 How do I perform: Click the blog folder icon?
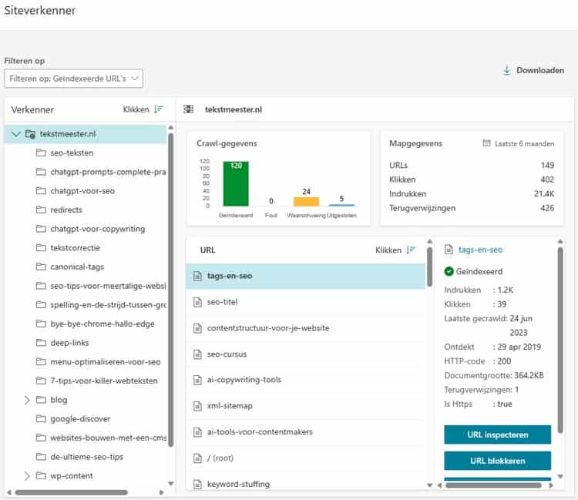click(41, 399)
